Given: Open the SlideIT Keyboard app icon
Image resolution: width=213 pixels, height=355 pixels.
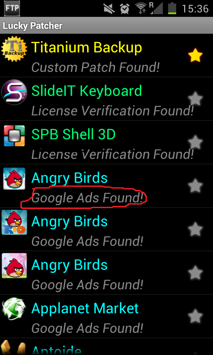Looking at the screenshot, I should 14,92.
